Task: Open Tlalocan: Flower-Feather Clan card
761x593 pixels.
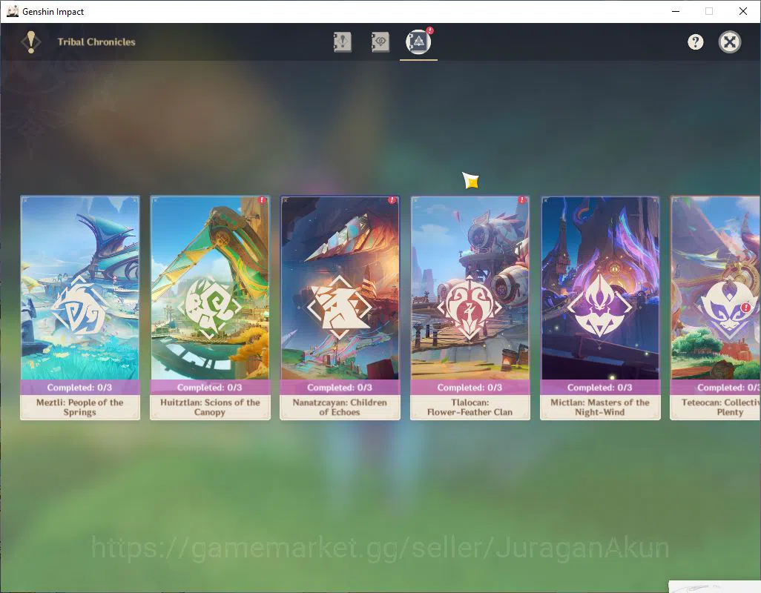Action: [470, 308]
